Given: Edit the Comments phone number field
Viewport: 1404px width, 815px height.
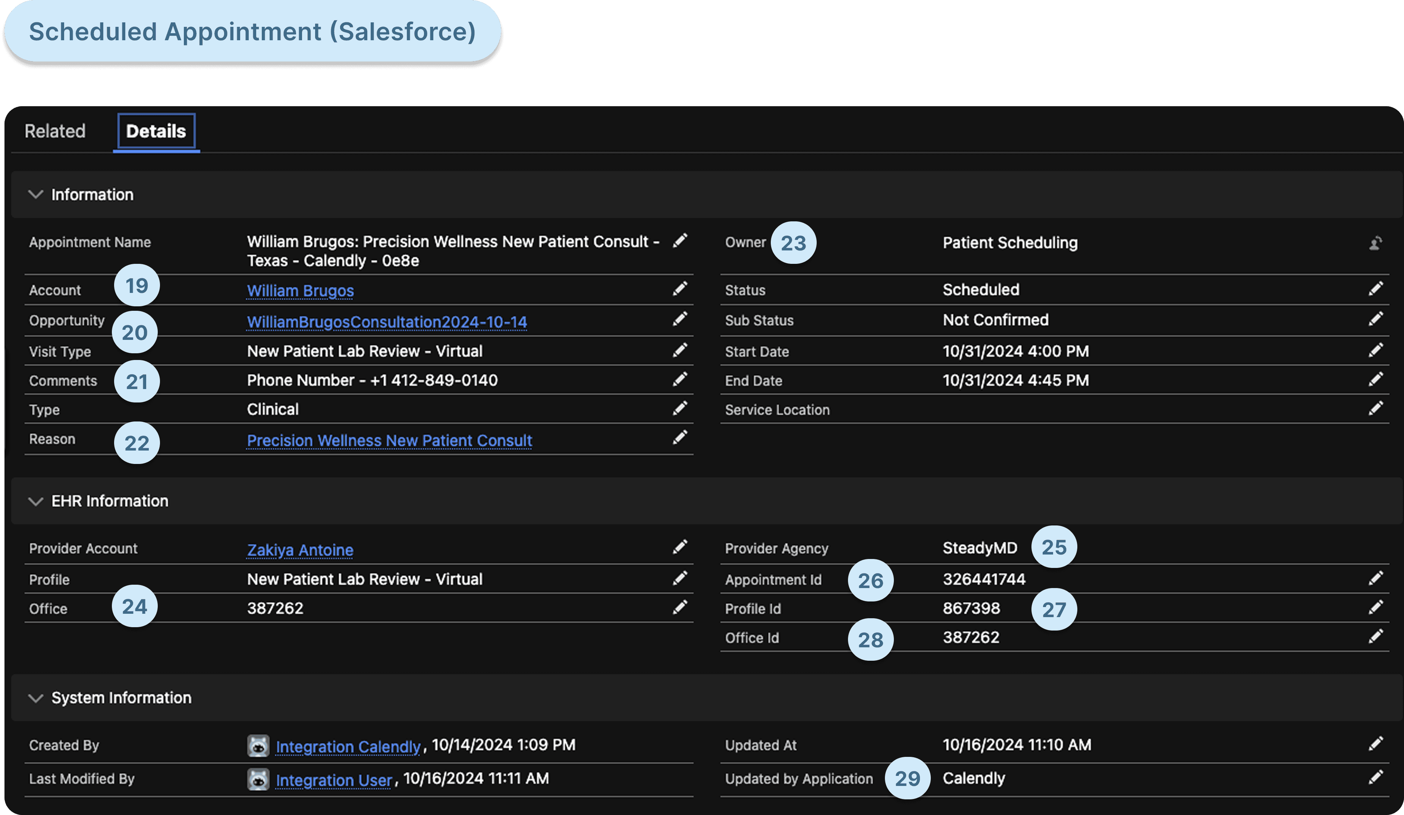Looking at the screenshot, I should pyautogui.click(x=680, y=379).
